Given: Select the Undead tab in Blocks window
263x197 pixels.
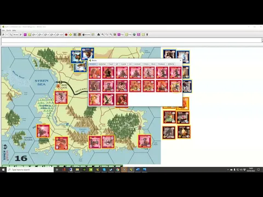Looking at the screenshot, I should pos(138,64).
